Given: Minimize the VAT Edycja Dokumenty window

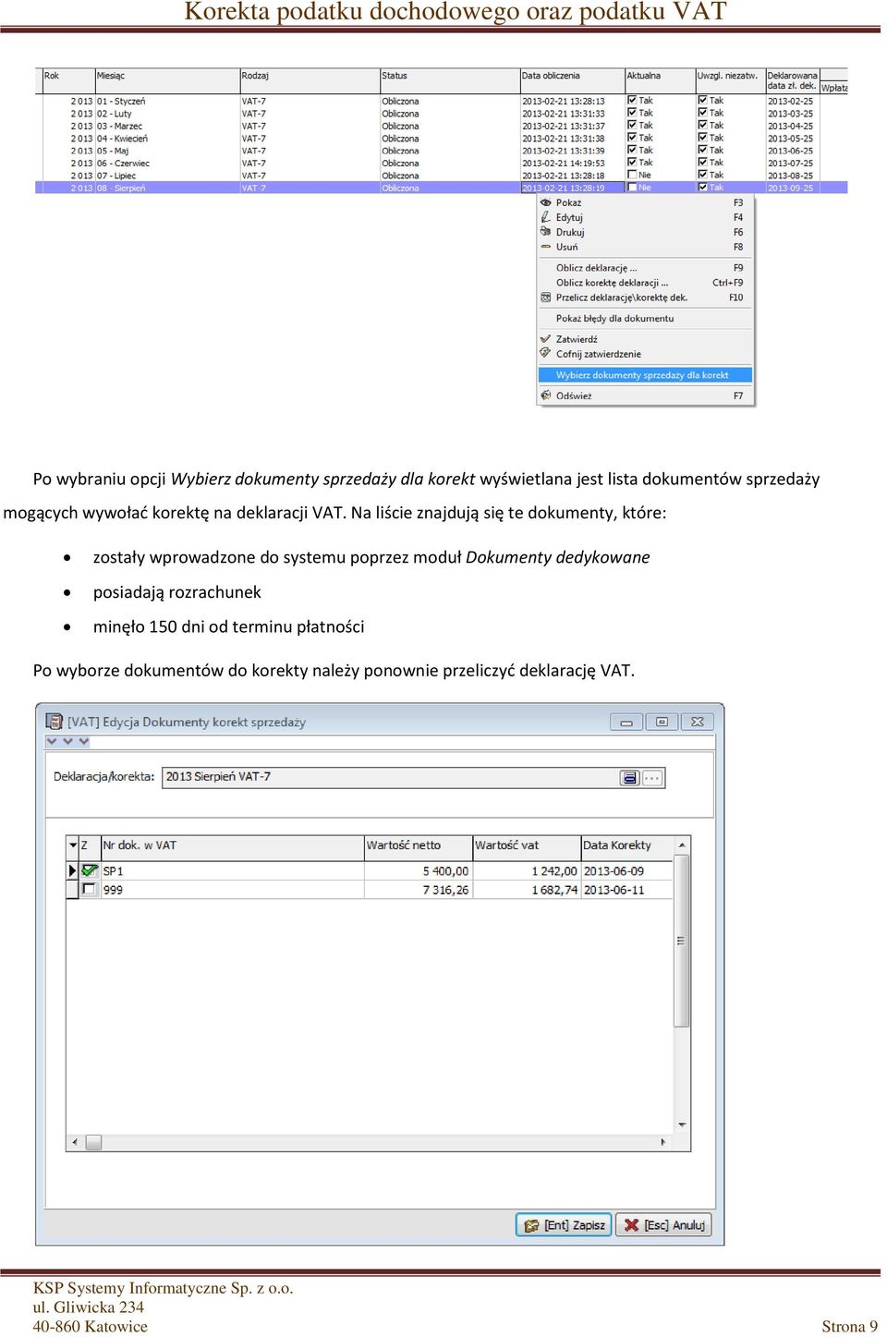Looking at the screenshot, I should coord(626,723).
